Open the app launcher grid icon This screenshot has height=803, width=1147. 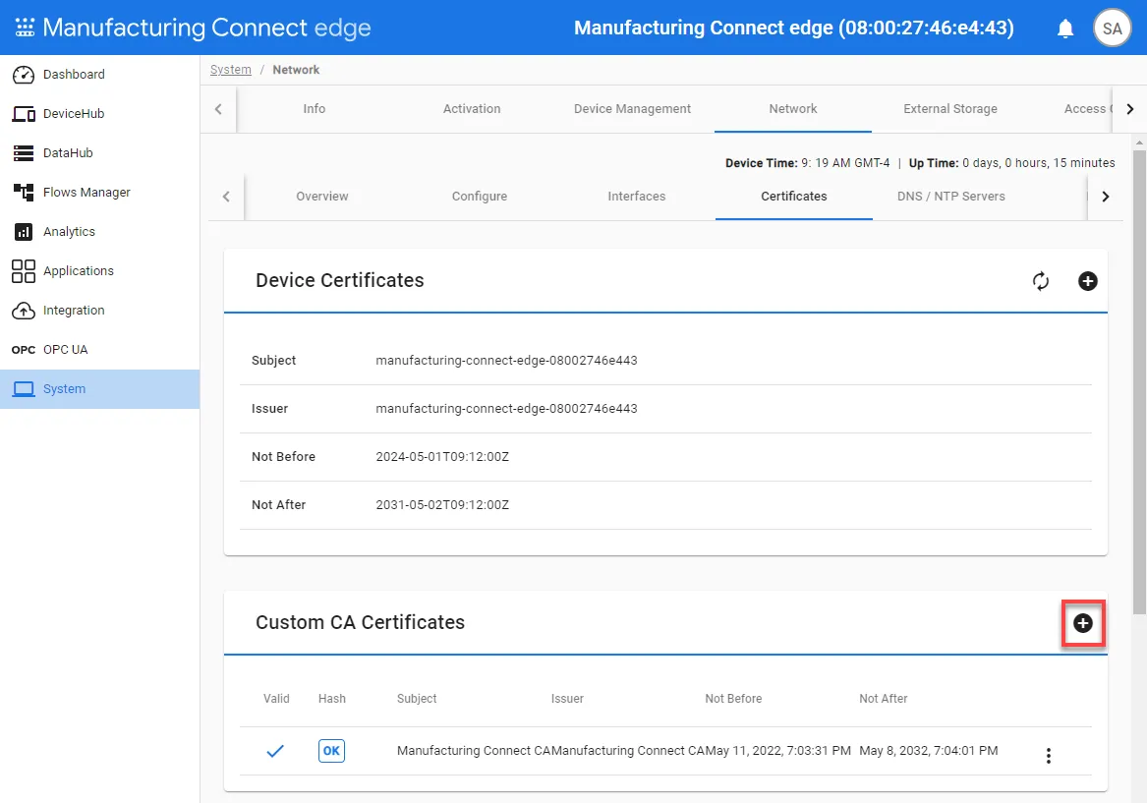click(x=25, y=28)
